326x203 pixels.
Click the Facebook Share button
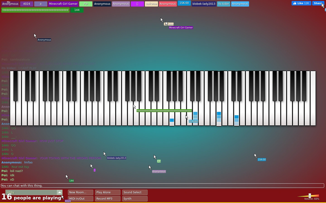pos(318,3)
